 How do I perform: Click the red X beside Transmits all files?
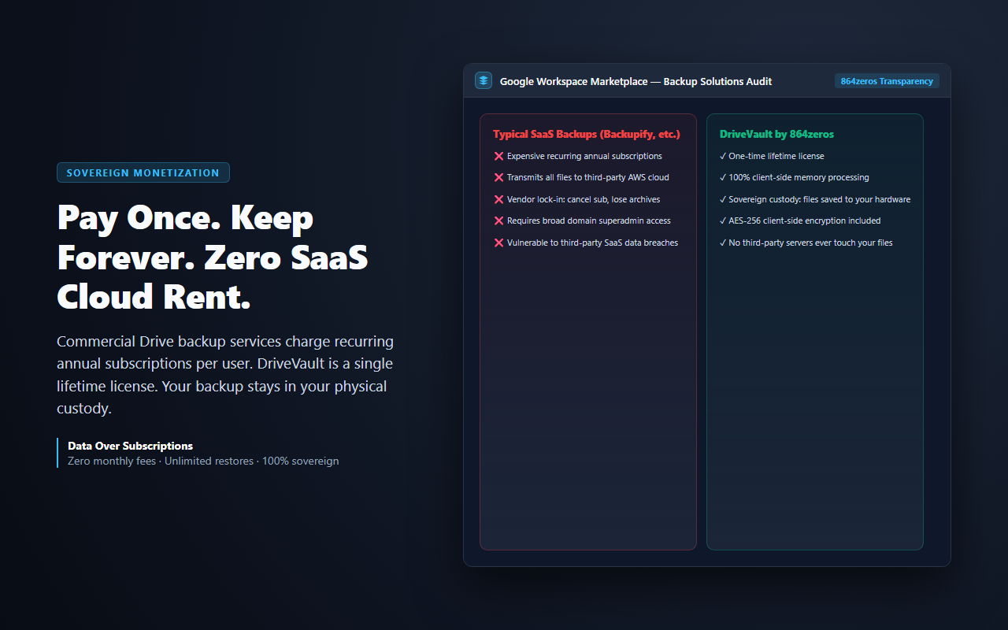pyautogui.click(x=498, y=178)
